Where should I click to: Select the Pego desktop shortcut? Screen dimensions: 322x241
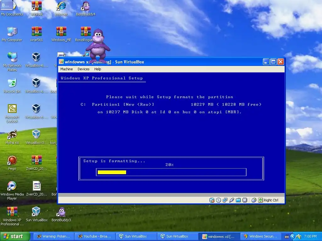pos(12,163)
